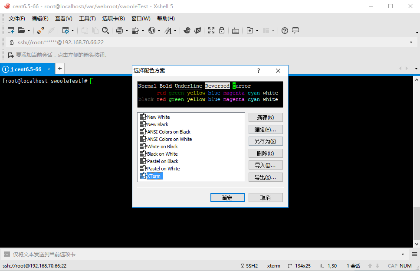The width and height of the screenshot is (420, 271).
Task: Launch Xftp from toolbar swirl icon
Action: pyautogui.click(x=187, y=30)
